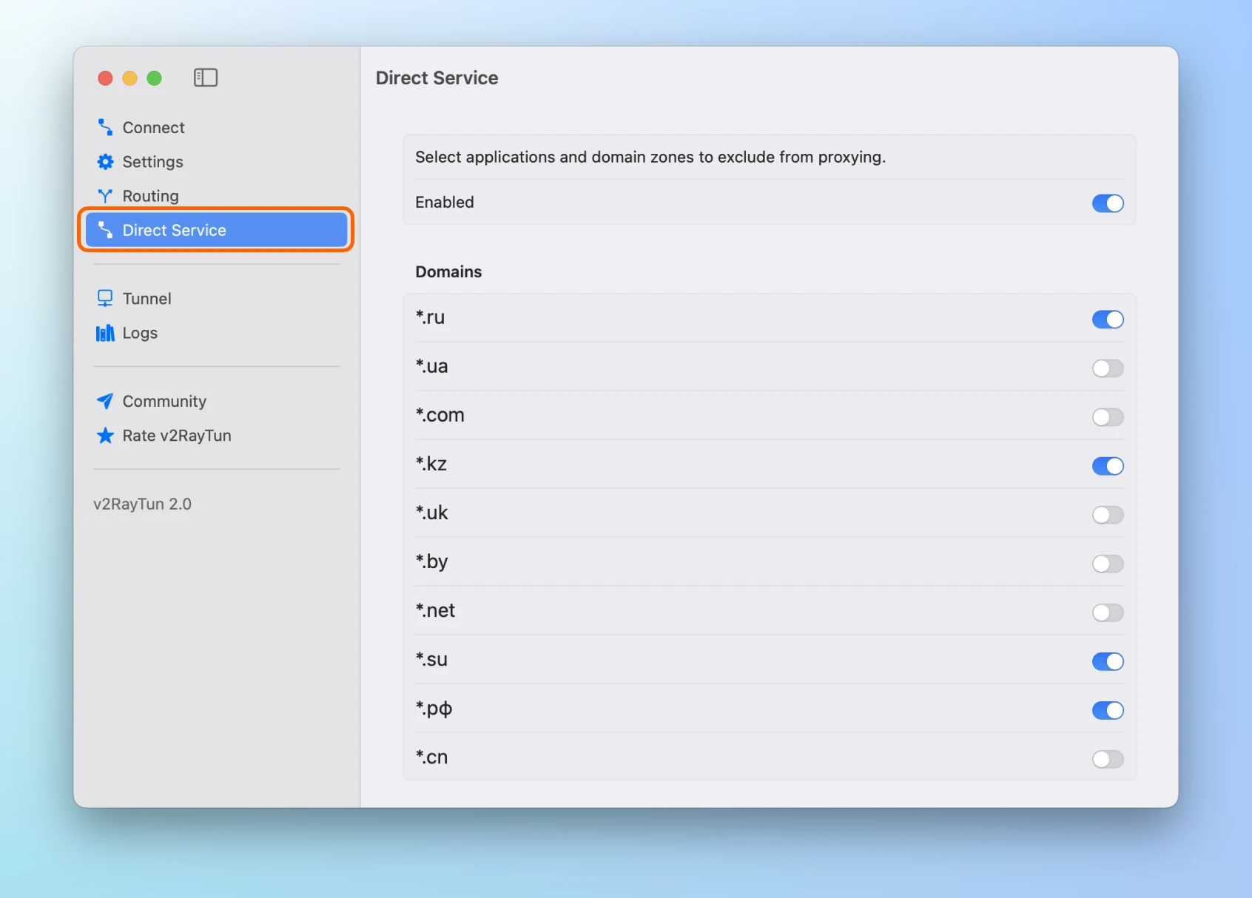
Task: Turn off the *.ru domain toggle
Action: 1107,320
